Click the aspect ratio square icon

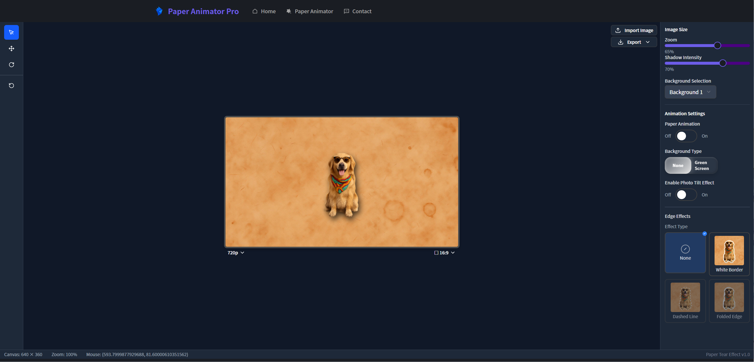click(x=436, y=253)
